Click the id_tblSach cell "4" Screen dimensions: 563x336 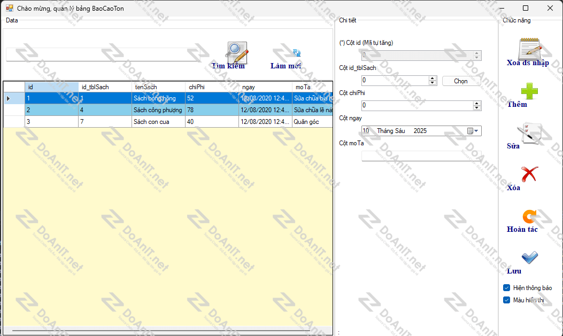point(105,110)
